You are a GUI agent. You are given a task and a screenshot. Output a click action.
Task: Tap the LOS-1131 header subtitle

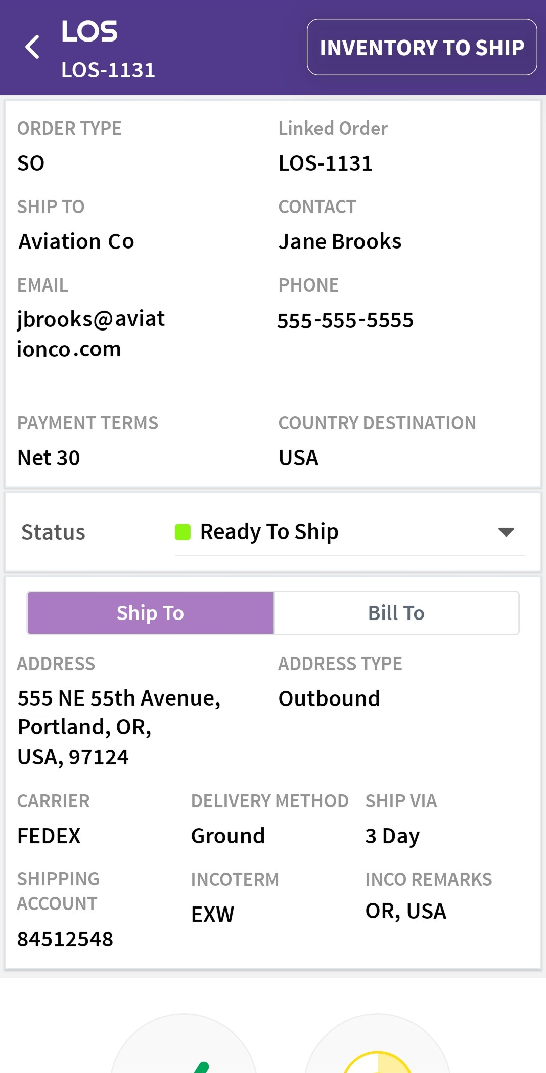coord(108,70)
